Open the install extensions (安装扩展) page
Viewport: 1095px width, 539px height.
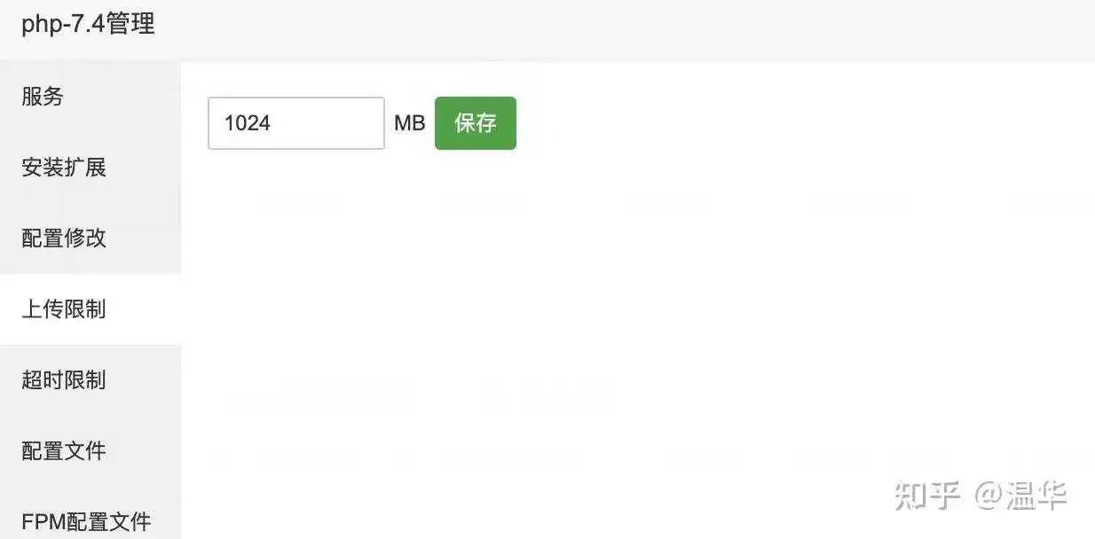coord(90,168)
